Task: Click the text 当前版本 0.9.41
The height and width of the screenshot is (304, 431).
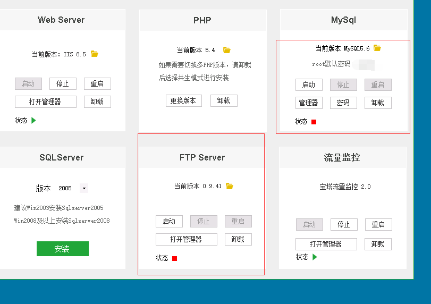Action: [198, 187]
